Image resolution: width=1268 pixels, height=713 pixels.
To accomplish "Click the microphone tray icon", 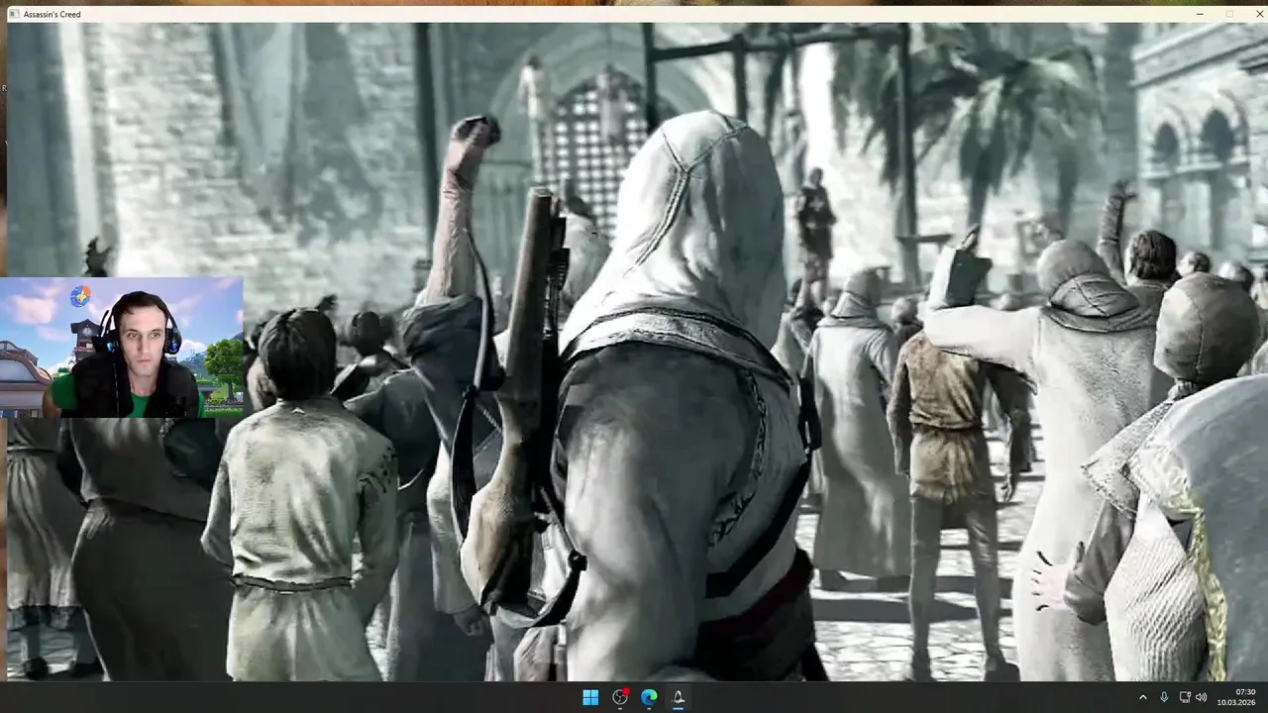I will click(1164, 697).
